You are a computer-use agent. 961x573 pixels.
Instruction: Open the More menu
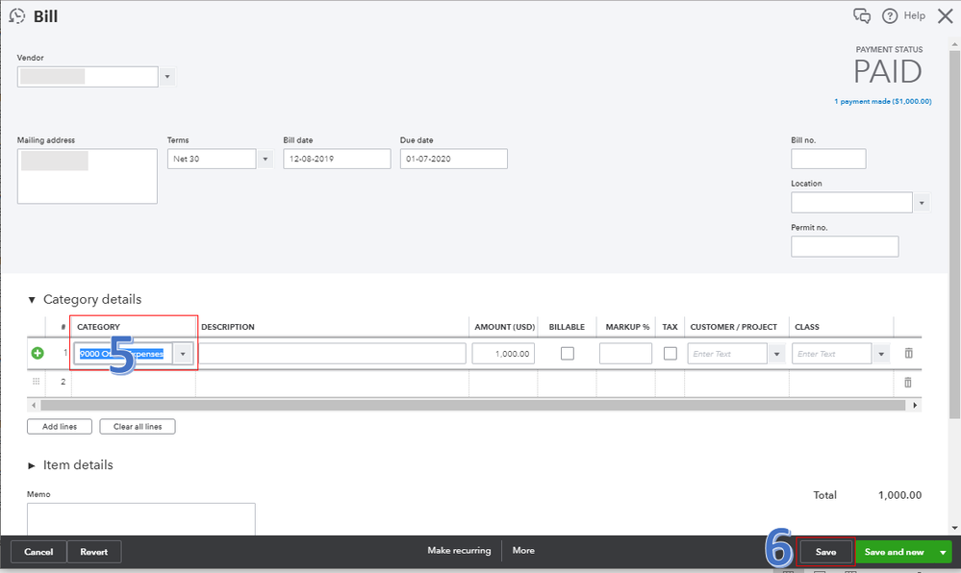pos(523,550)
